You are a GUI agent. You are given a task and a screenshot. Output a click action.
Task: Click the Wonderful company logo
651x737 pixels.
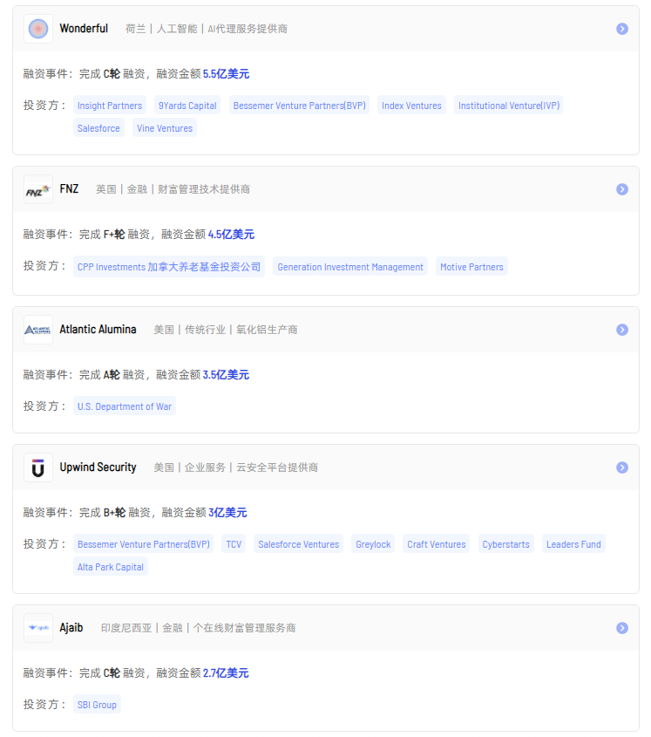[38, 29]
